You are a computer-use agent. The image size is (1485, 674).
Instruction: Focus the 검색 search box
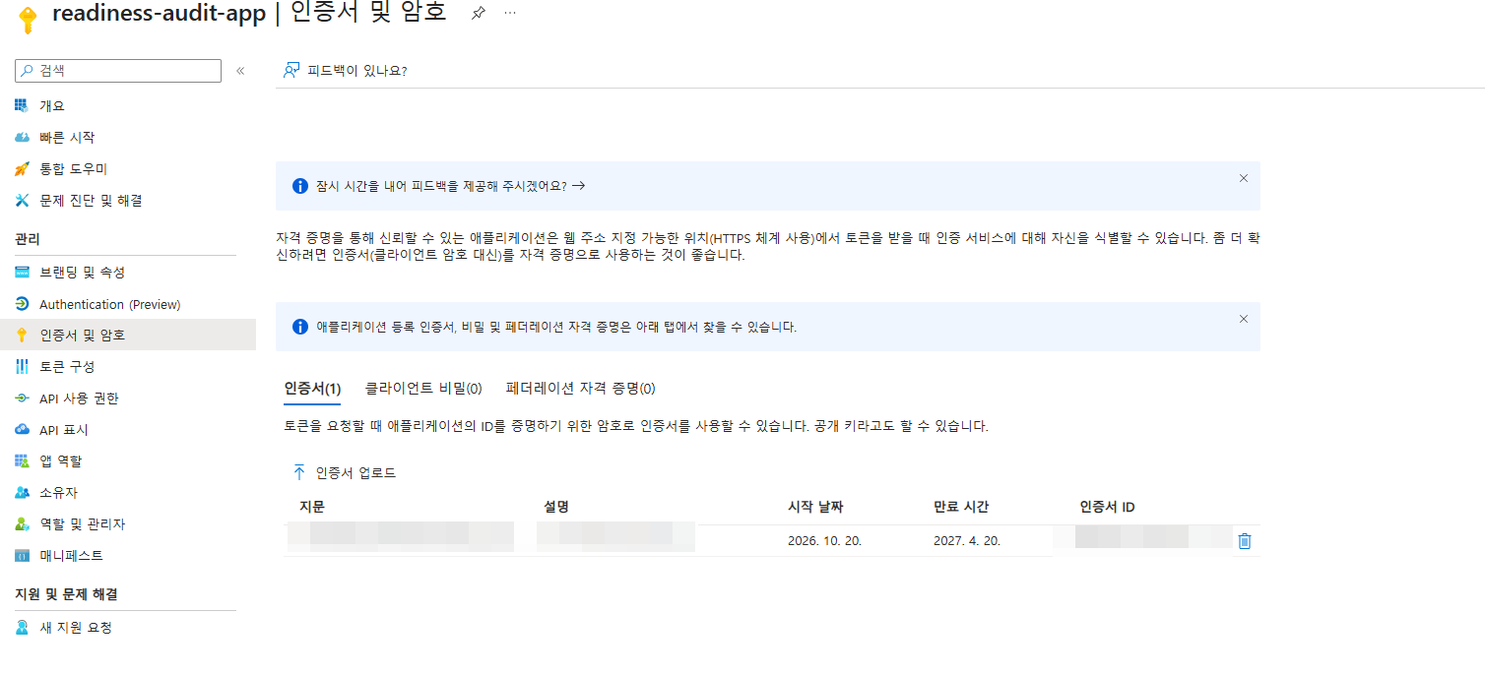(118, 71)
